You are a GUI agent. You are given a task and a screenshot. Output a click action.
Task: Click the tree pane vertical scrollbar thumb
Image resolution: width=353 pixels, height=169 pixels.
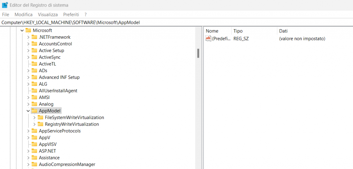[x=198, y=53]
